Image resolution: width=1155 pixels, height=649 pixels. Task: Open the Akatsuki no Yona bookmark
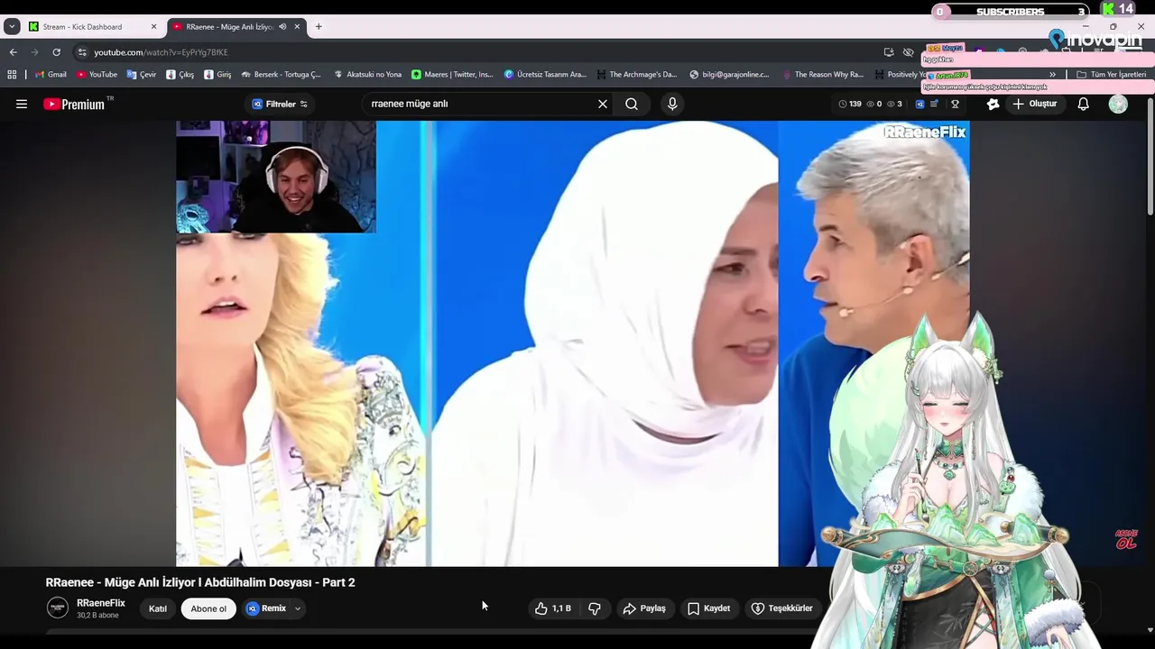tap(367, 74)
